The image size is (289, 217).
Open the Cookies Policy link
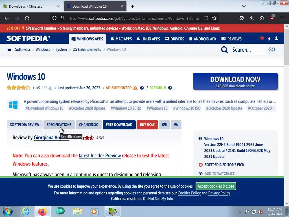point(189,193)
